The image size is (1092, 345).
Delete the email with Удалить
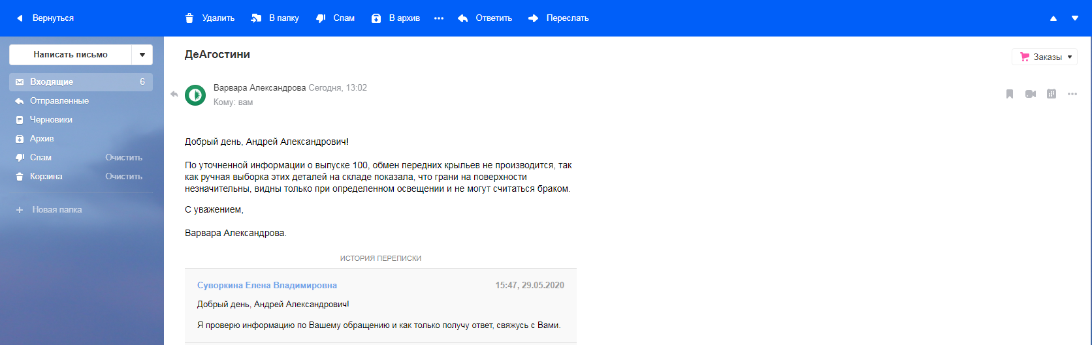point(210,18)
